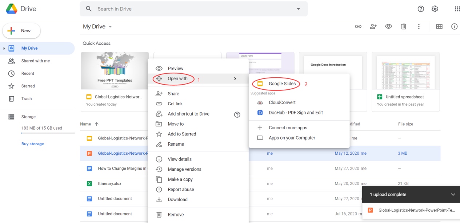Select Preview from context menu
The image size is (460, 223).
point(198,69)
